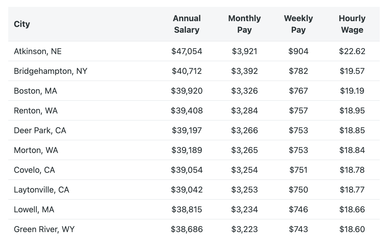Click the $47,054 annual salary value
This screenshot has height=245, width=391.
(187, 51)
